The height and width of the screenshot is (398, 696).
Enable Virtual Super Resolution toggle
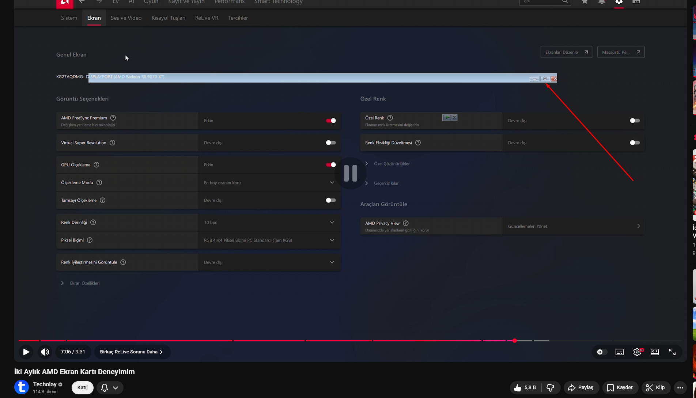click(331, 143)
